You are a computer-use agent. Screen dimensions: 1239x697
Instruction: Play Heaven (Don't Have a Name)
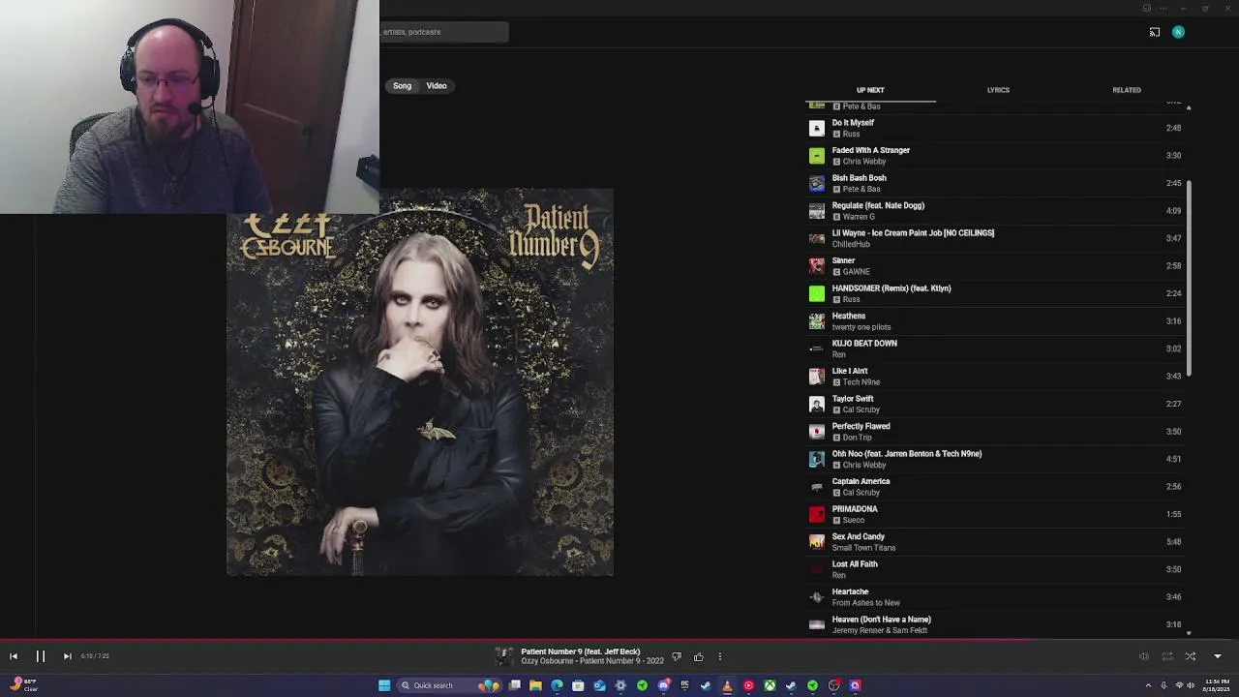[994, 624]
